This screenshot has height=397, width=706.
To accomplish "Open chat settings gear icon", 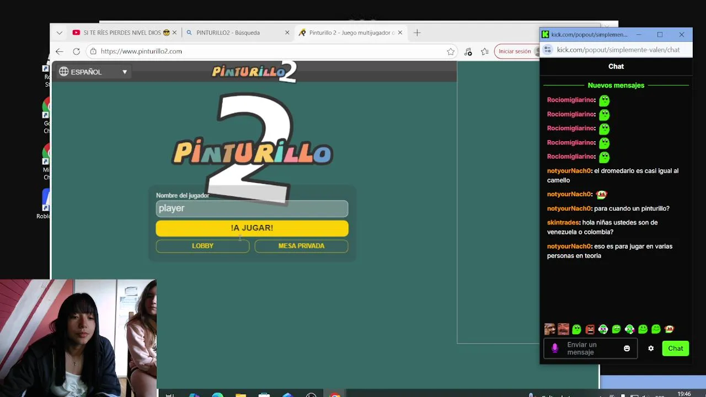I will coord(651,348).
